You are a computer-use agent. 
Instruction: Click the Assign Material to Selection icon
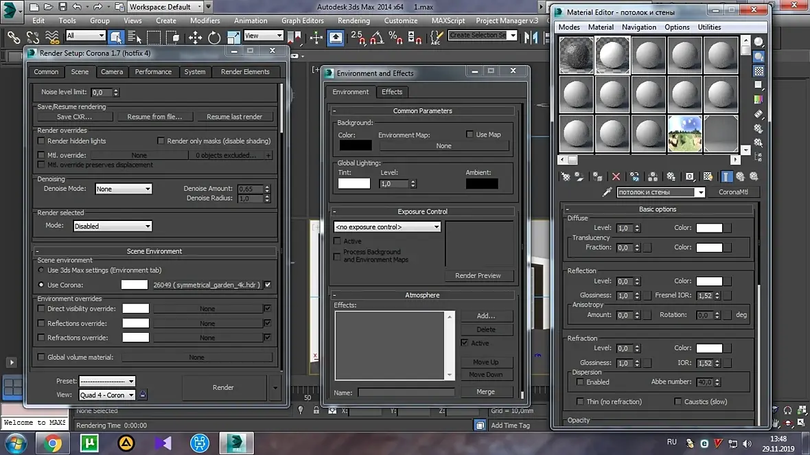(x=597, y=177)
